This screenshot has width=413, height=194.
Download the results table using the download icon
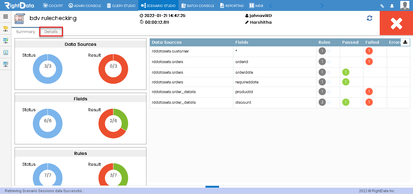pos(405,42)
